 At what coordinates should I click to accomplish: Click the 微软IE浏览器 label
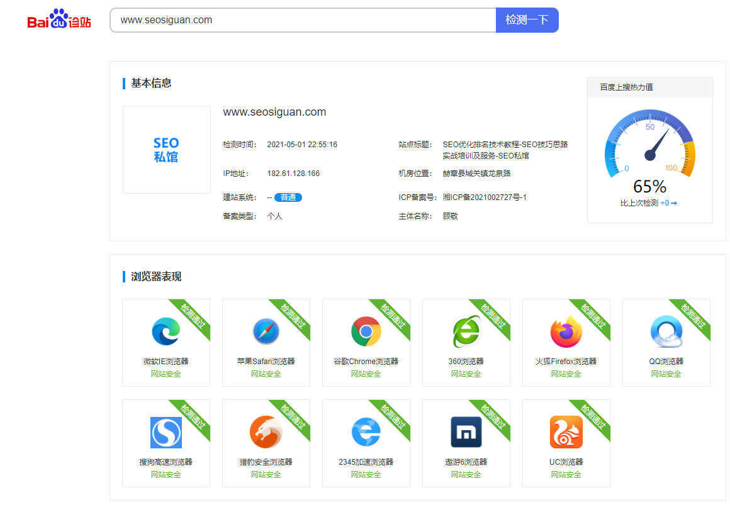166,361
